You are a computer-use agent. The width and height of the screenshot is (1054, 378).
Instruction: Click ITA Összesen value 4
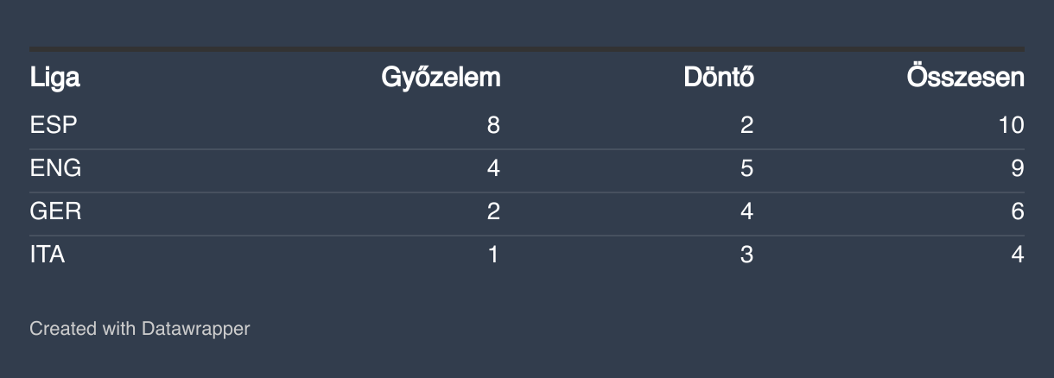[x=1018, y=255]
